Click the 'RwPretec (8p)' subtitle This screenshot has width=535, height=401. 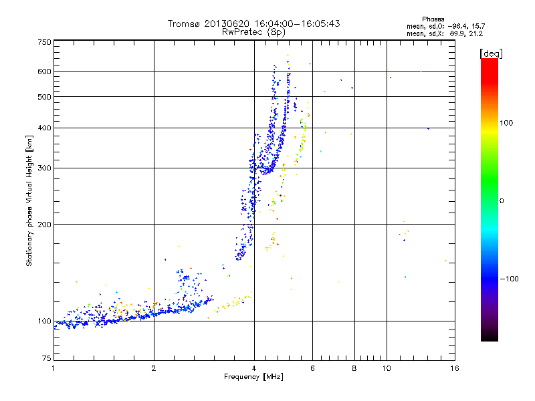tap(253, 32)
